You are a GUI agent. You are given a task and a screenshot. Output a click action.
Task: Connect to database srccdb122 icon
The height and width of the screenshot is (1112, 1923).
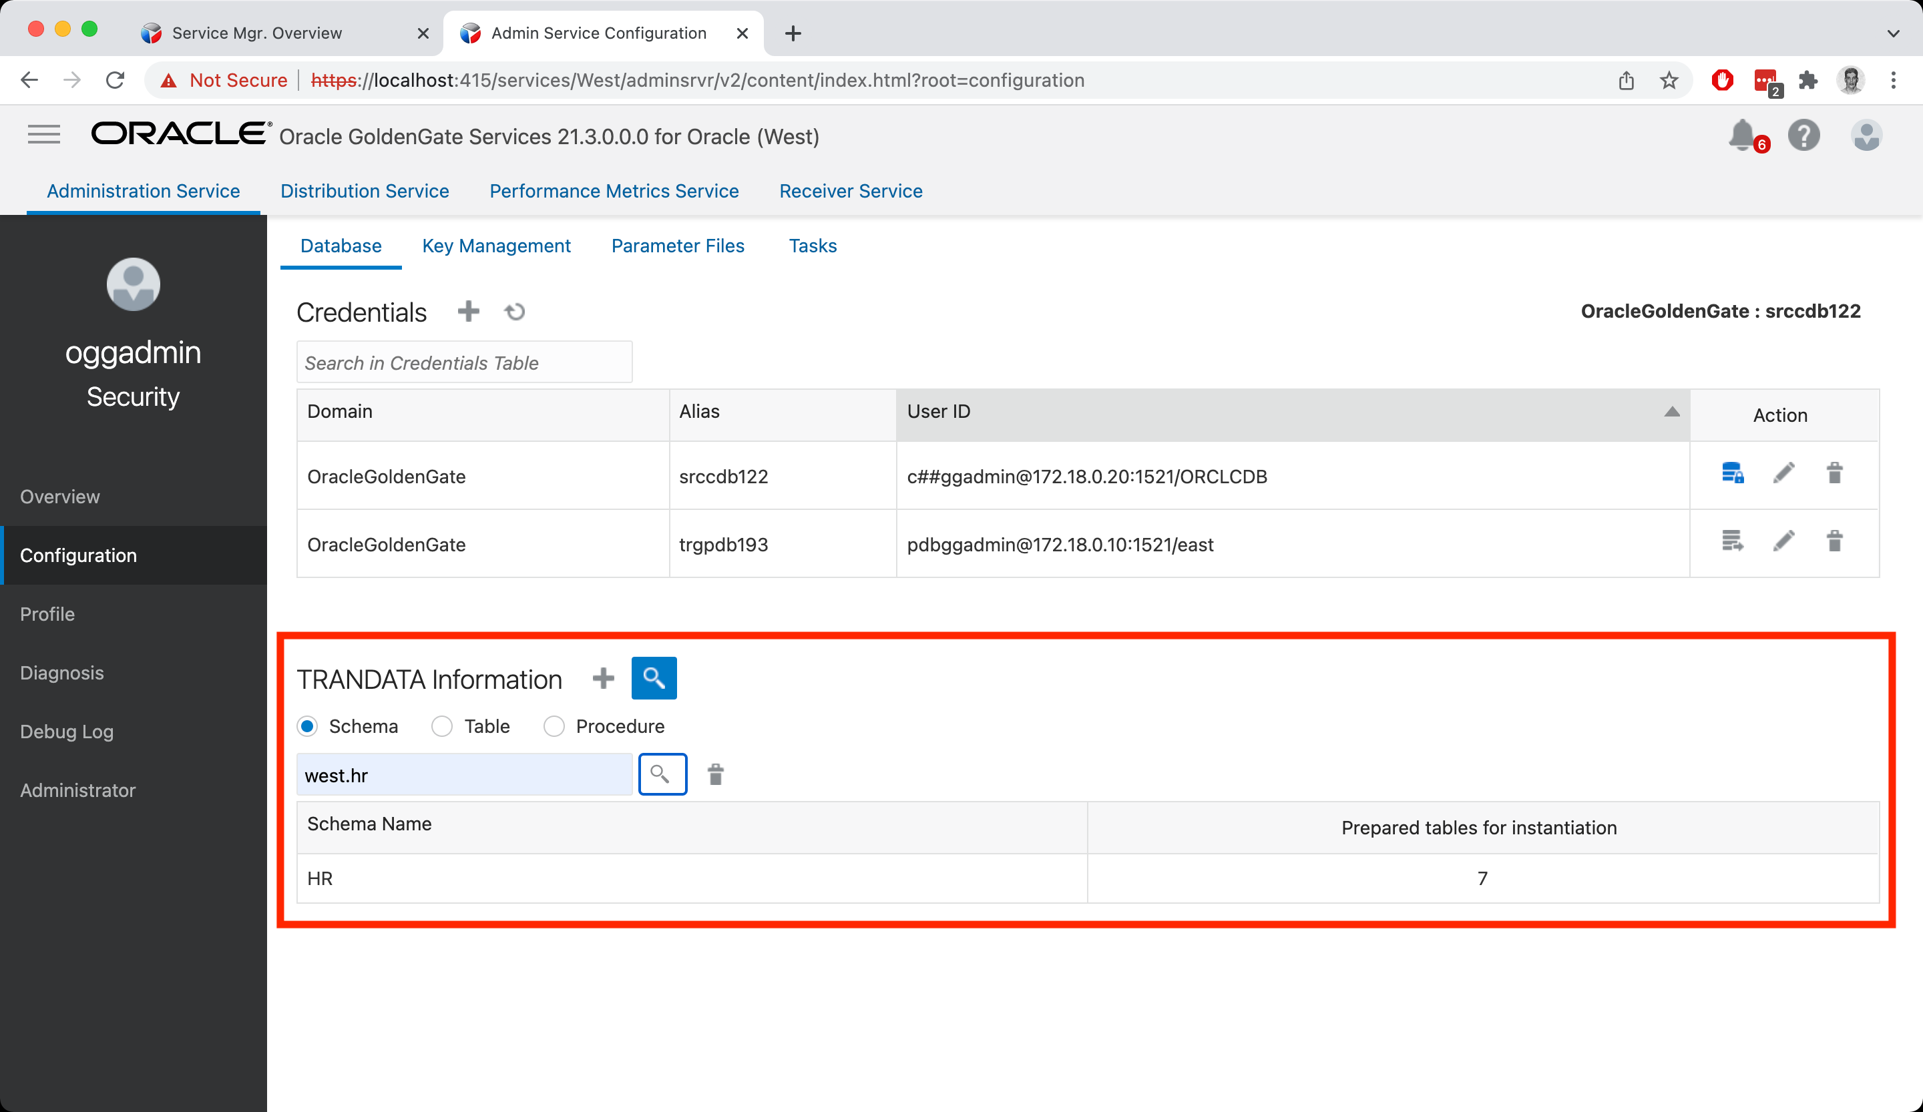[1732, 474]
